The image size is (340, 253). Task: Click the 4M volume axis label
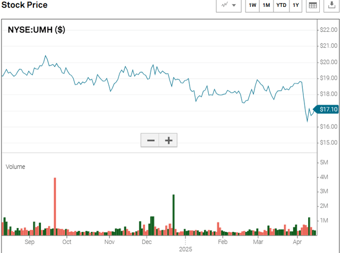pos(324,177)
